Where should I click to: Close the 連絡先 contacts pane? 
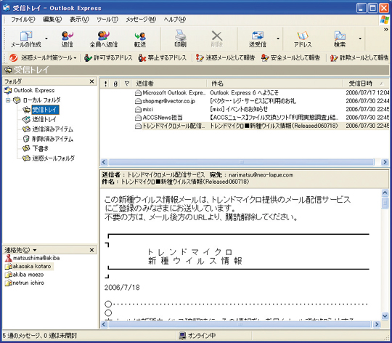(91, 250)
